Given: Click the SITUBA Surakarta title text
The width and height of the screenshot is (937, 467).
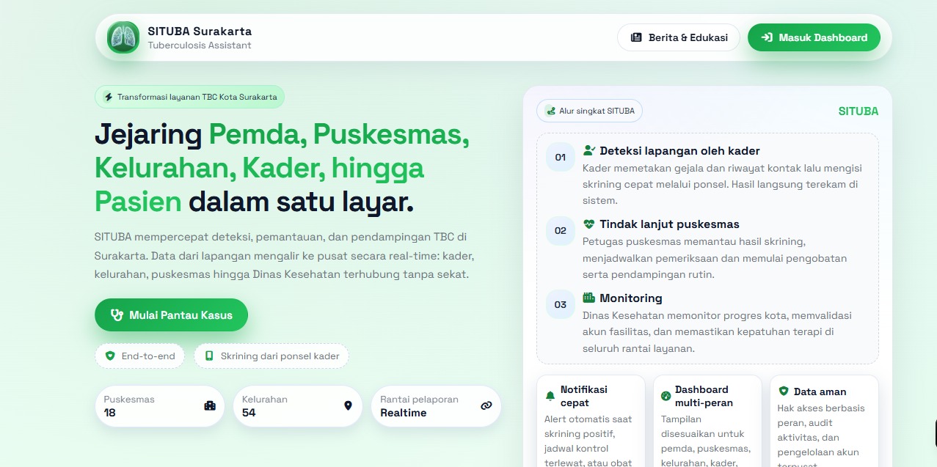Looking at the screenshot, I should [x=200, y=31].
